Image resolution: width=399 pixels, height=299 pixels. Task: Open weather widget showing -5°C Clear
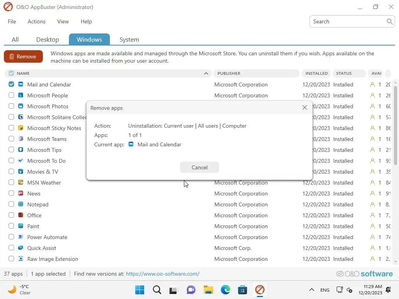click(19, 290)
